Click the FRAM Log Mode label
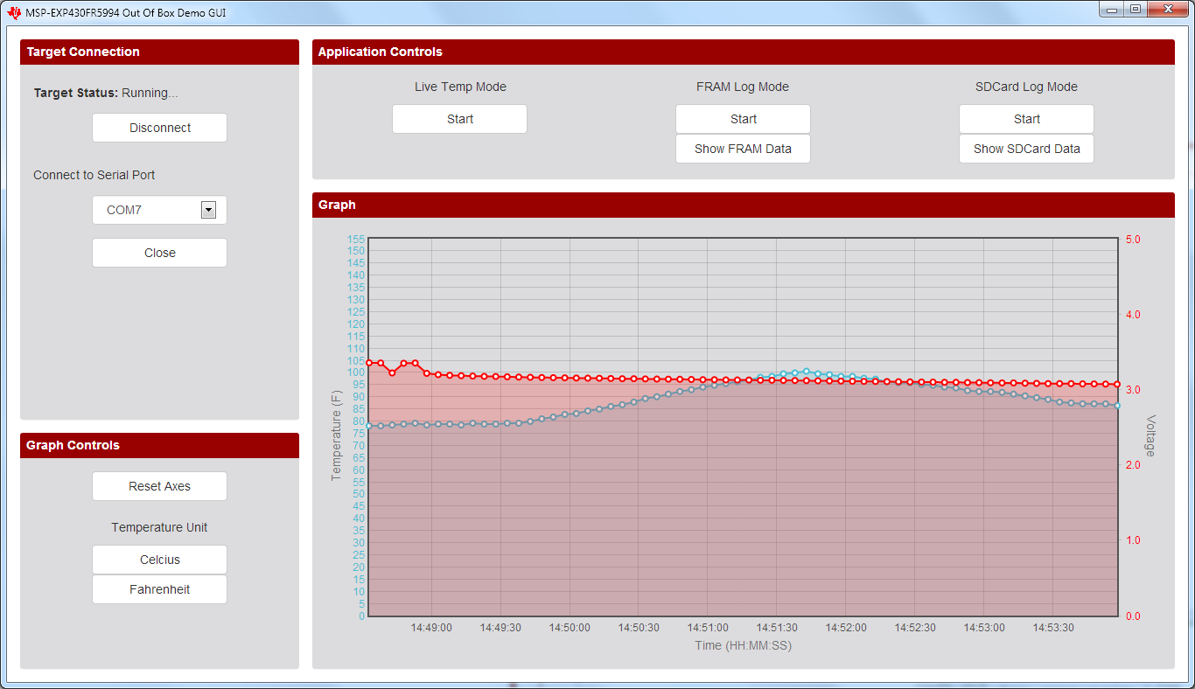1195x689 pixels. coord(743,87)
